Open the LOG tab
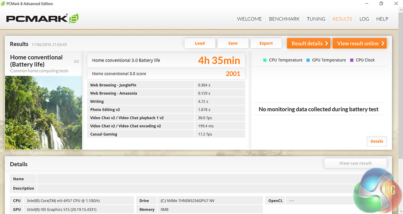Viewport: 403px width, 214px height. tap(364, 19)
